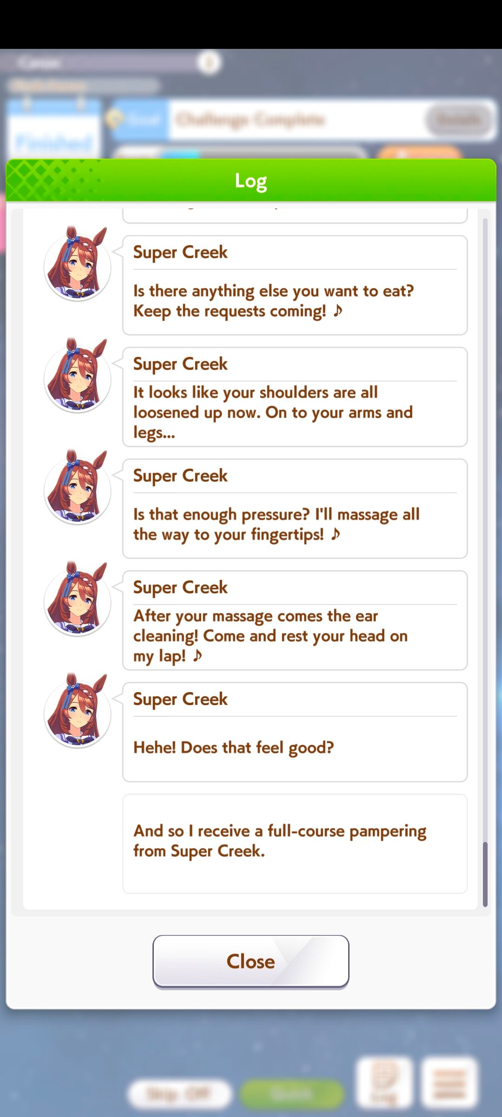
Task: Select the 'full-course pampering' narration entry
Action: pyautogui.click(x=295, y=844)
